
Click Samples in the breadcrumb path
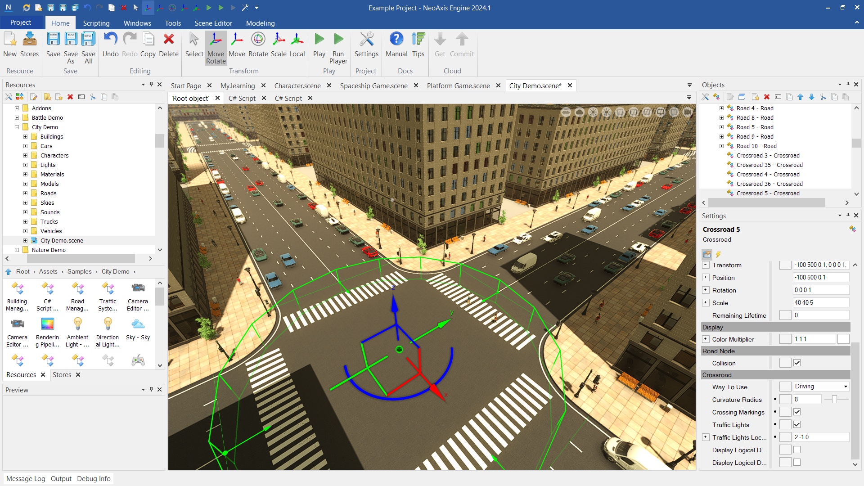click(x=79, y=272)
